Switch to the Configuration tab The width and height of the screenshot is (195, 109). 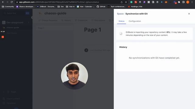coord(135,21)
